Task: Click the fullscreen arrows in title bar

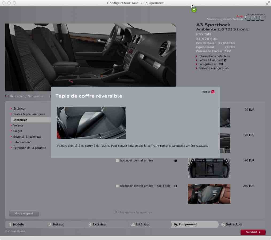Action: coord(268,3)
